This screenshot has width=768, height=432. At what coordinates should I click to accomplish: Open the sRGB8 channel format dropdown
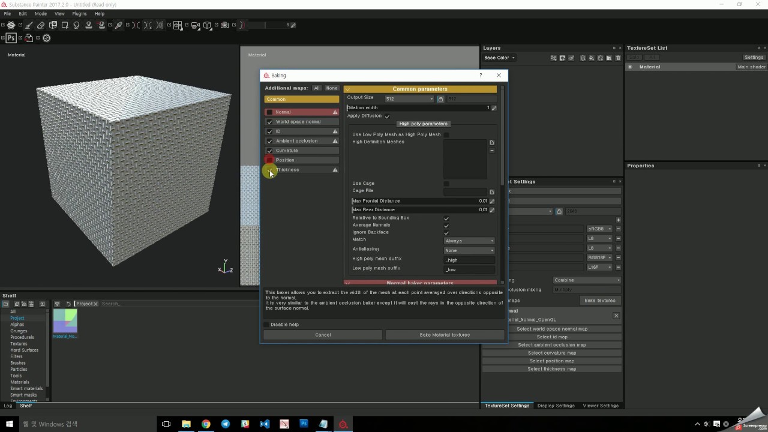[599, 229]
